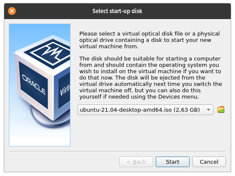Click the "(2,63 GB)" size text in the combo box
The image size is (235, 176).
pyautogui.click(x=187, y=110)
